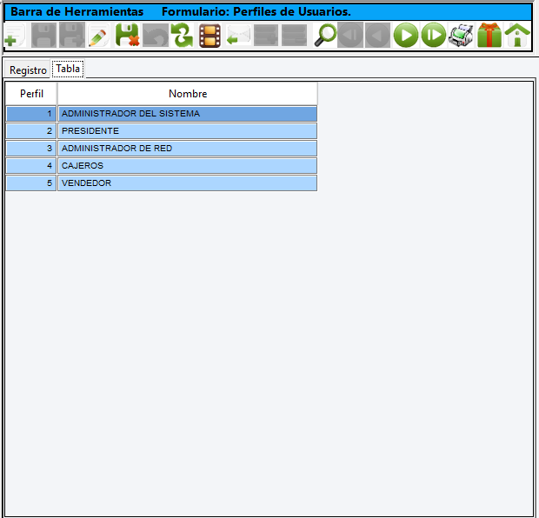This screenshot has width=539, height=518.
Task: Click the green home info icon
Action: click(517, 35)
